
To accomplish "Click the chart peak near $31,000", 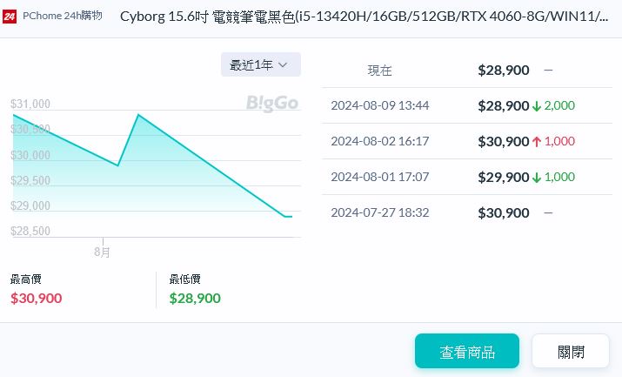I will pyautogui.click(x=137, y=115).
